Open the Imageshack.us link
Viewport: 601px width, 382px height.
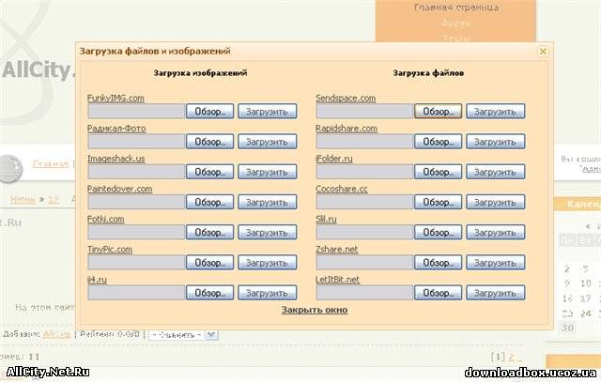116,159
